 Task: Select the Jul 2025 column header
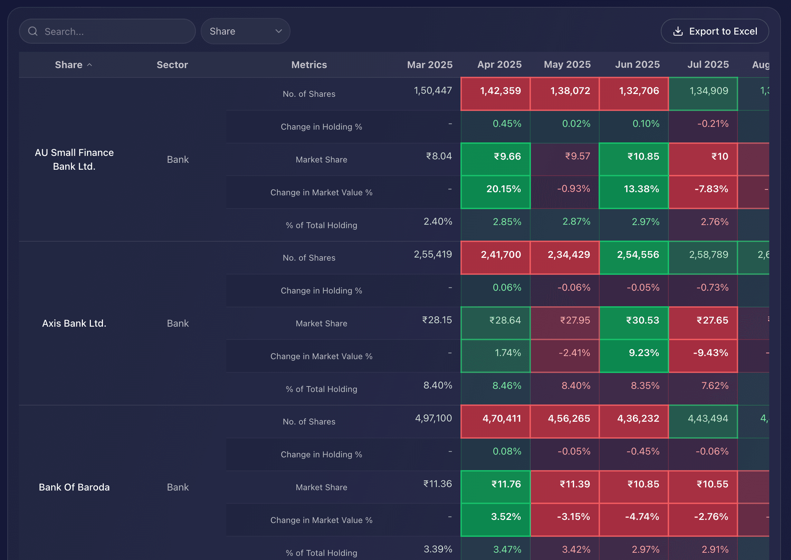pos(708,65)
